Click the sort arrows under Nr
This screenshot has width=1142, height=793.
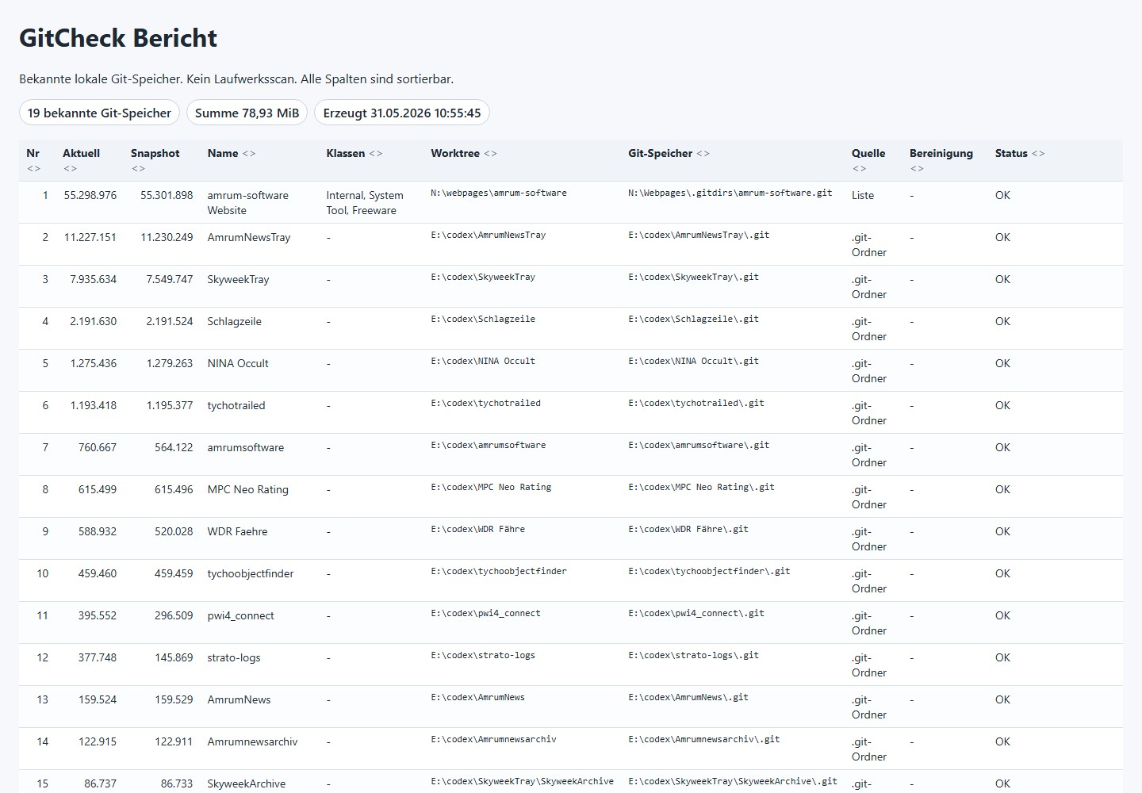coord(33,168)
